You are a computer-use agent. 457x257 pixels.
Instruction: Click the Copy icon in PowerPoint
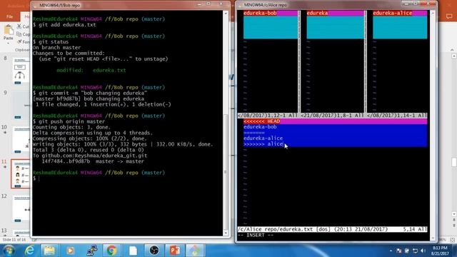(19, 34)
